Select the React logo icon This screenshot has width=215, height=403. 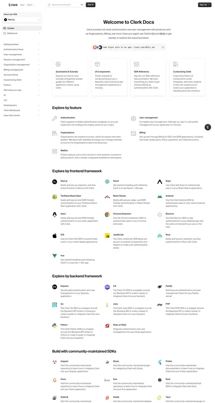(x=107, y=182)
